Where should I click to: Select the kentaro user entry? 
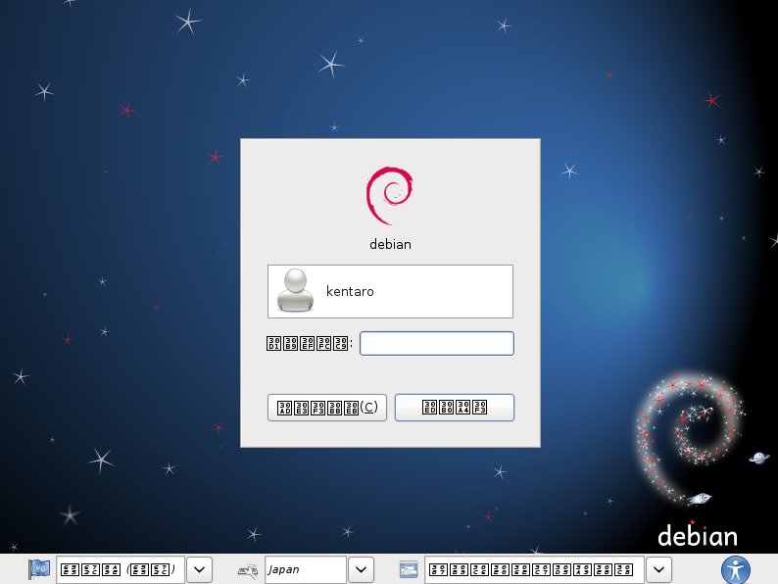(390, 291)
